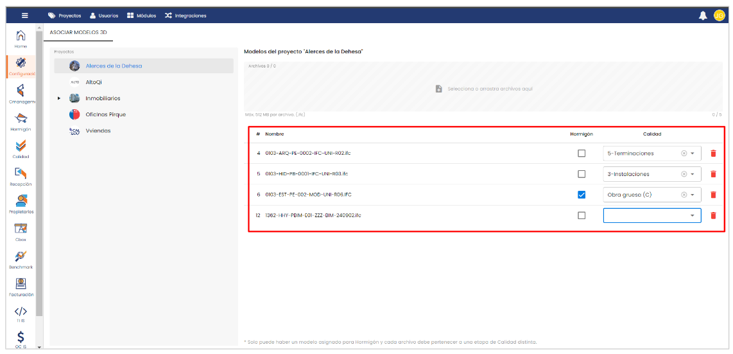Open Facturación sidebar icon
733x354 pixels.
[x=21, y=286]
